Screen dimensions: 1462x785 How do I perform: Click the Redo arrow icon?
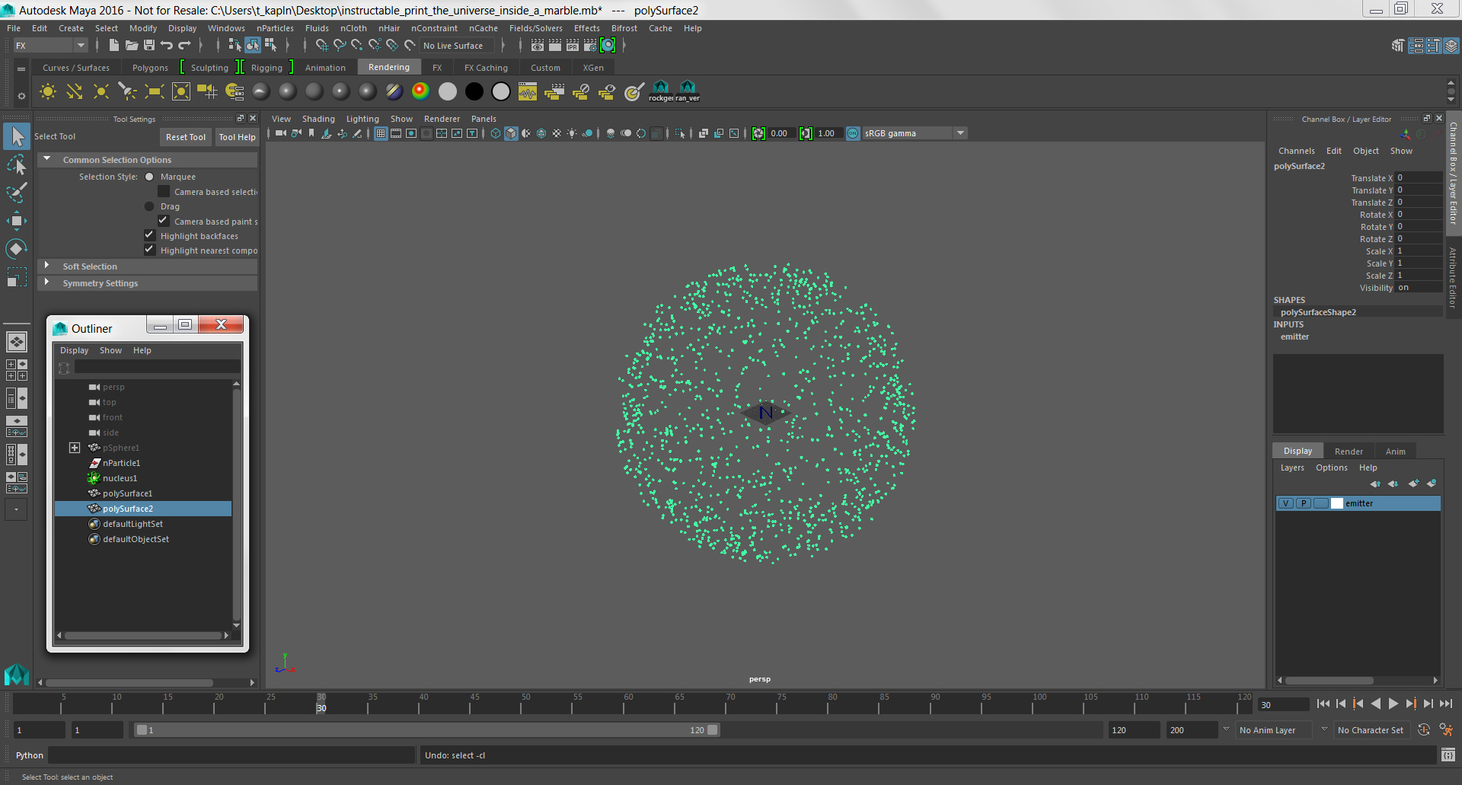pos(184,46)
